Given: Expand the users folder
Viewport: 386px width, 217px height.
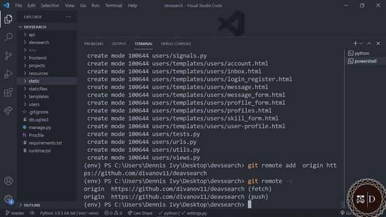Looking at the screenshot, I should (x=47, y=104).
